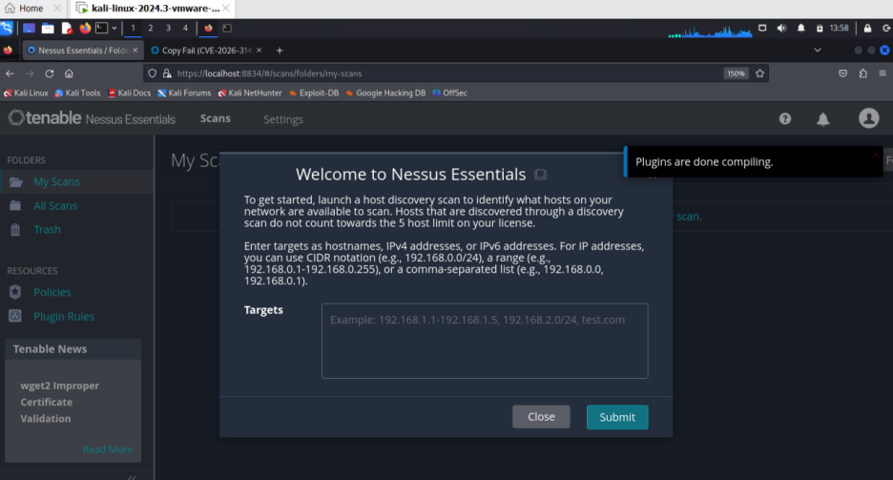This screenshot has height=480, width=893.
Task: Launch Firefox from the panel launcher
Action: pyautogui.click(x=85, y=28)
